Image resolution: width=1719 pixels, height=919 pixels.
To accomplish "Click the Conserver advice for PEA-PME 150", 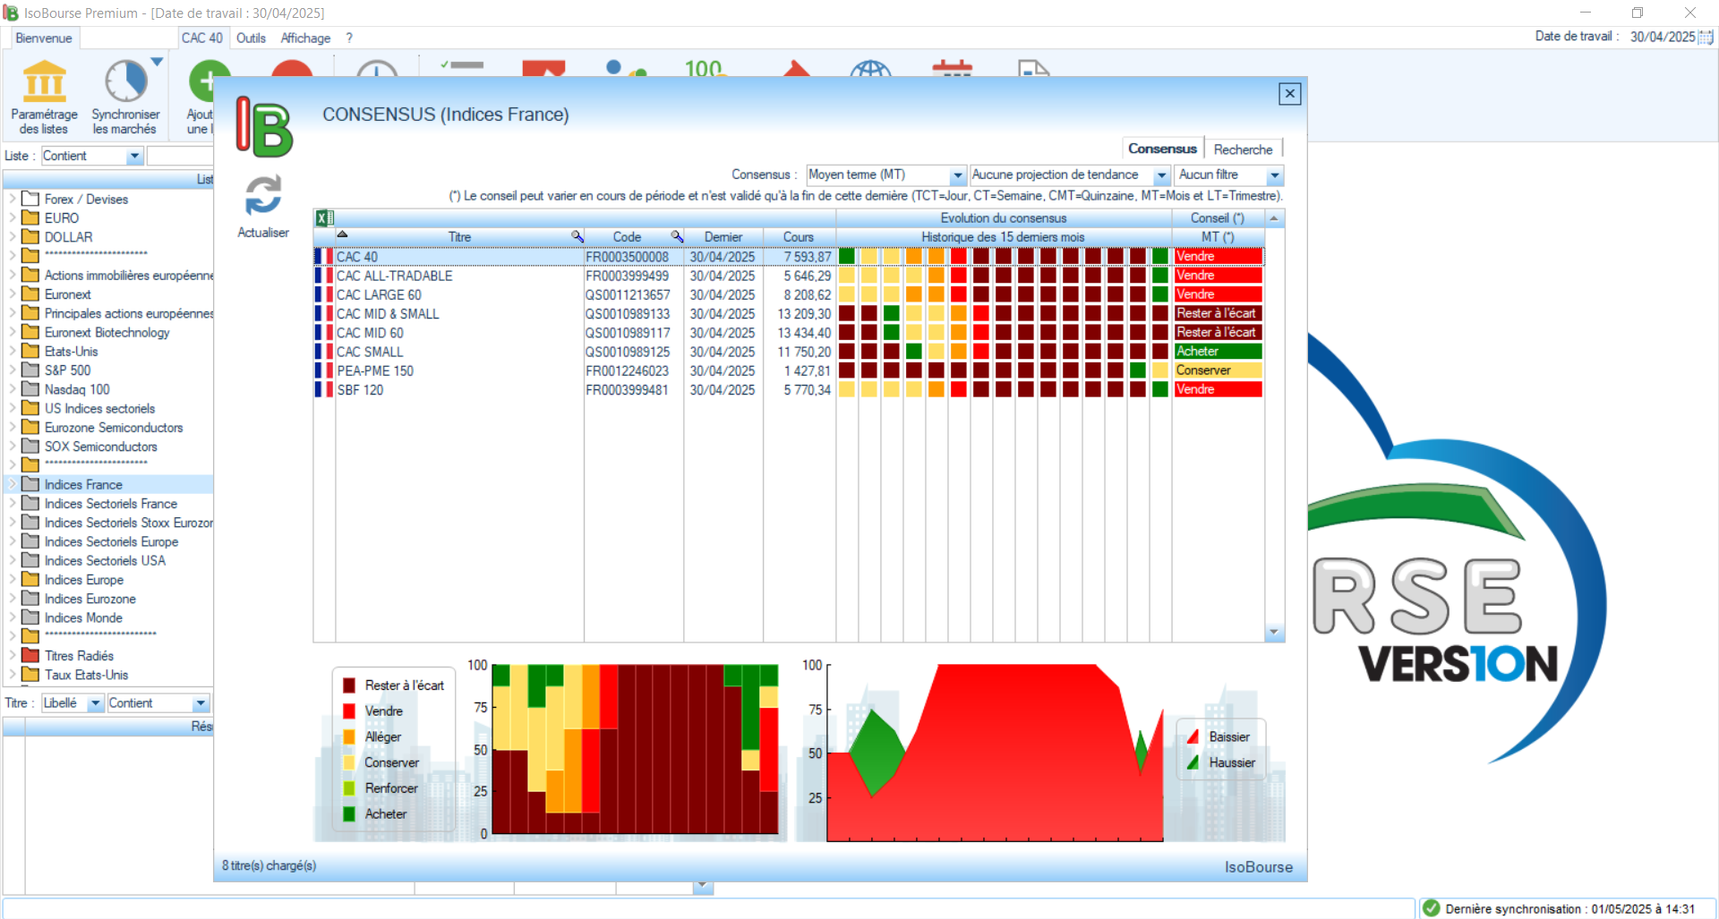I will [x=1218, y=370].
